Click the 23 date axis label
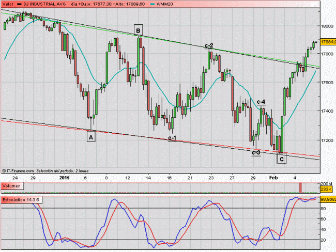The image size is (336, 252). click(211, 178)
